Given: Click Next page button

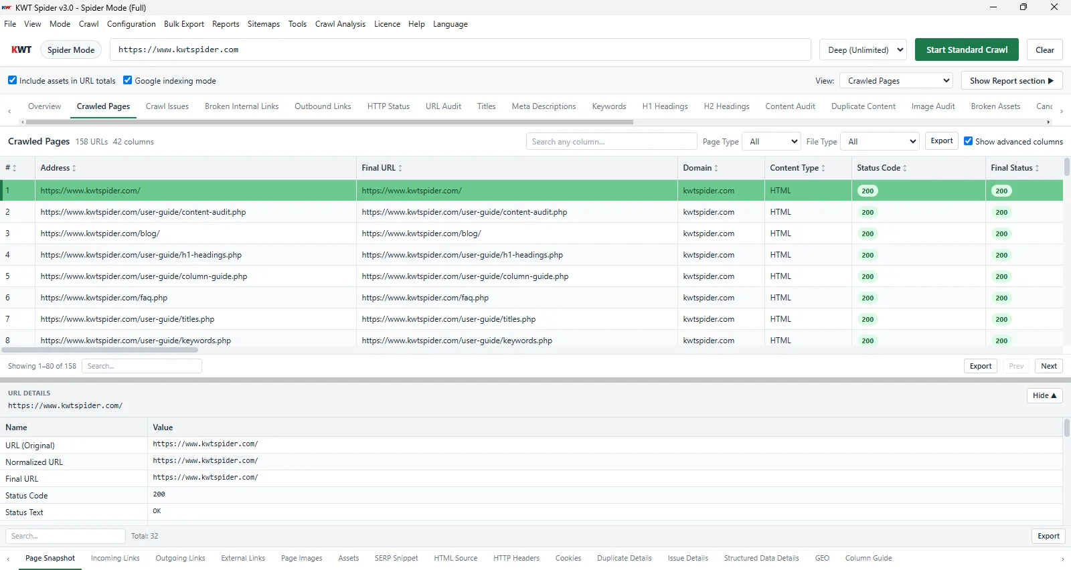Looking at the screenshot, I should (x=1049, y=366).
